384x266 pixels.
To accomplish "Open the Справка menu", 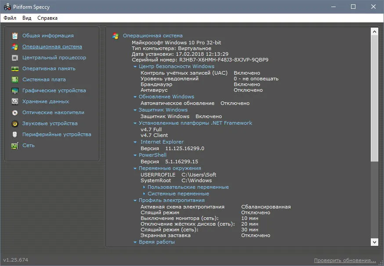I will tap(47, 18).
